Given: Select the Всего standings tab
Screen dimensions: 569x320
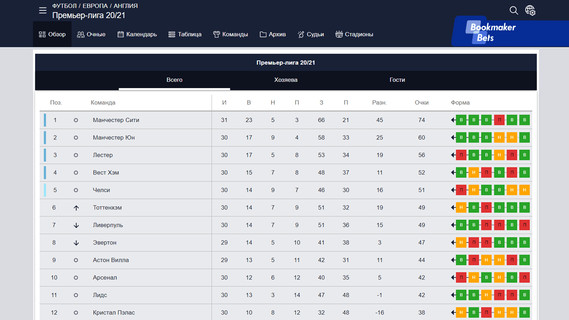Looking at the screenshot, I should click(174, 80).
